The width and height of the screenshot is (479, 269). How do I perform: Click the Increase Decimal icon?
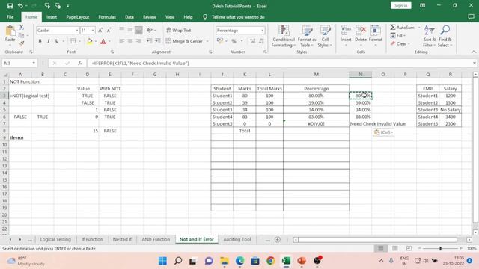(x=252, y=41)
